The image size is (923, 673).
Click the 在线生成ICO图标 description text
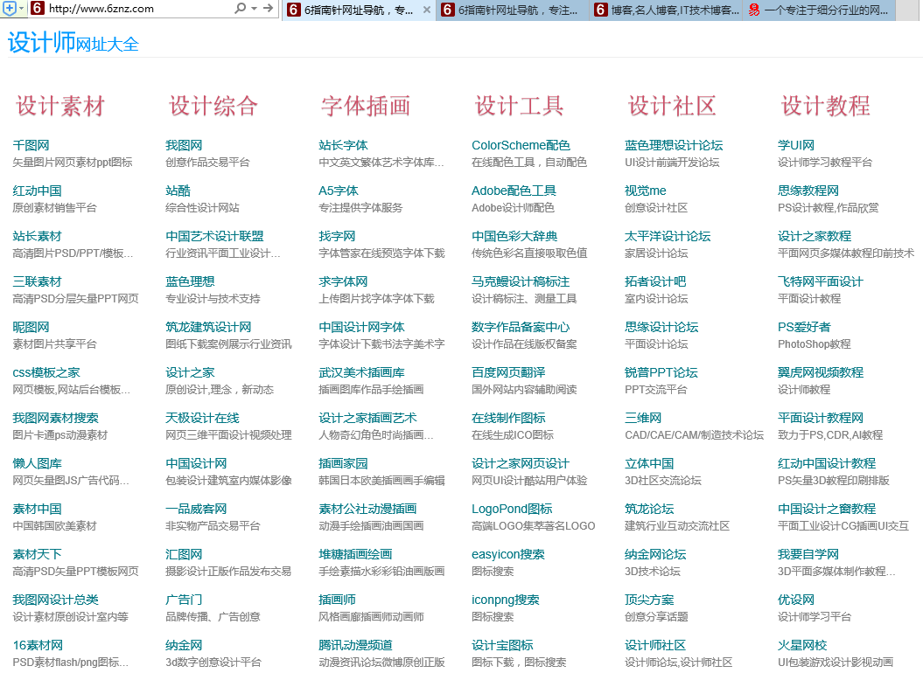point(513,434)
